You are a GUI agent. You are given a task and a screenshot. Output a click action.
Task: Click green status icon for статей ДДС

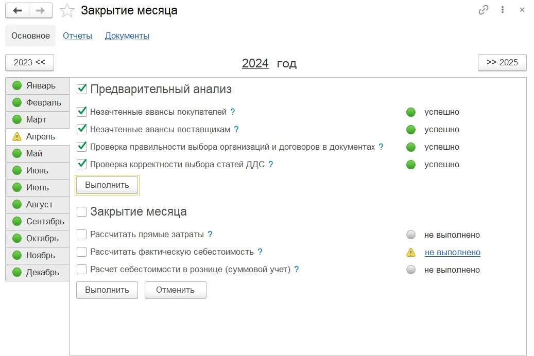tap(411, 165)
